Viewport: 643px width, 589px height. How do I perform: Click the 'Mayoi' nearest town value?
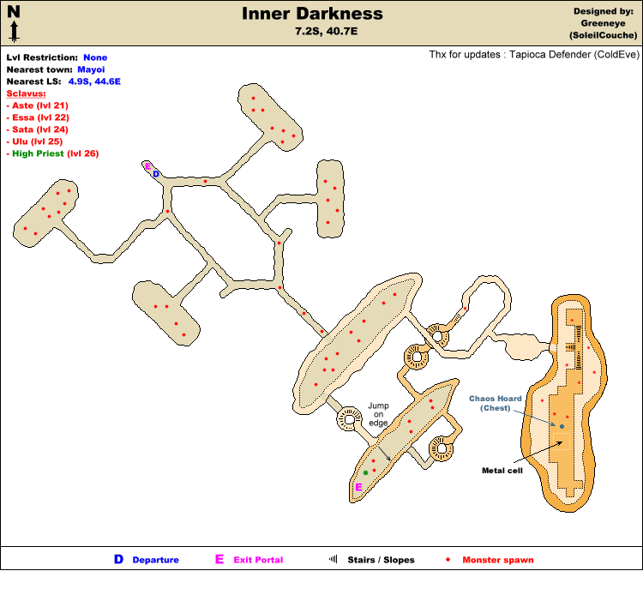(91, 69)
